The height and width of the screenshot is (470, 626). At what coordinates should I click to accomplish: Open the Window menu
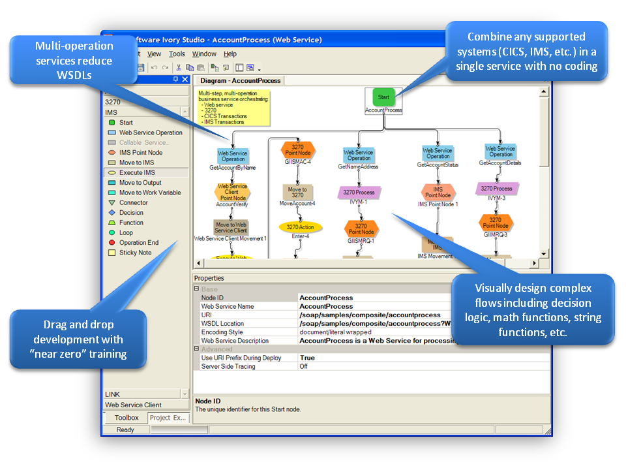click(204, 54)
